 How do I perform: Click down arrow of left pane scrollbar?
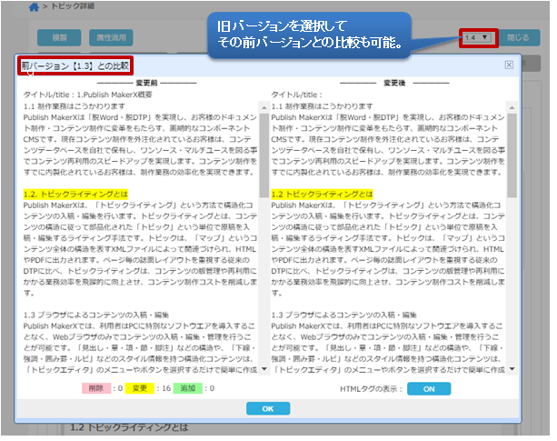[264, 369]
